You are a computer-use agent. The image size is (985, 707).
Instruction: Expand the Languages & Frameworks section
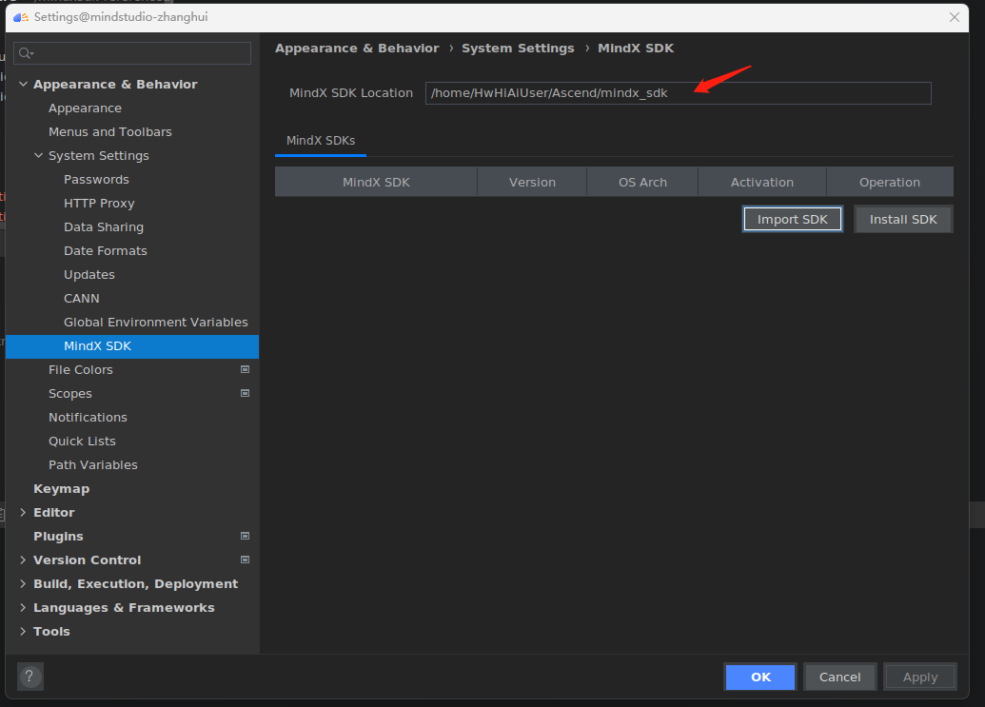[x=23, y=608]
